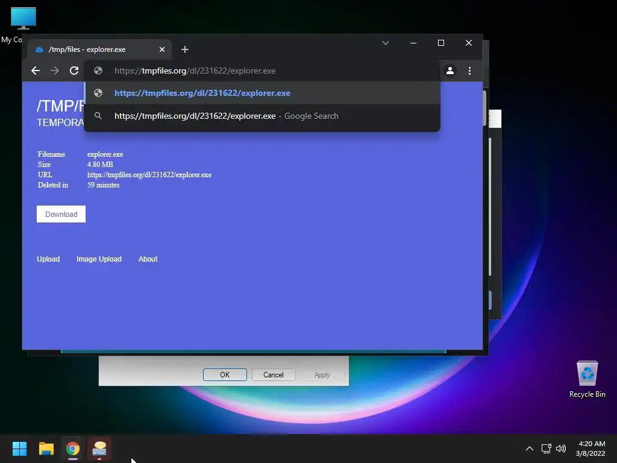
Task: Expand the tab search chevron
Action: click(386, 43)
